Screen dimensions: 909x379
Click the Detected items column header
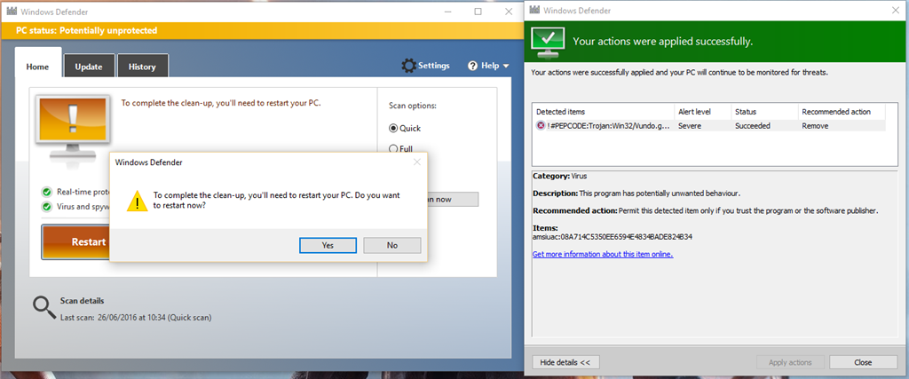(604, 111)
